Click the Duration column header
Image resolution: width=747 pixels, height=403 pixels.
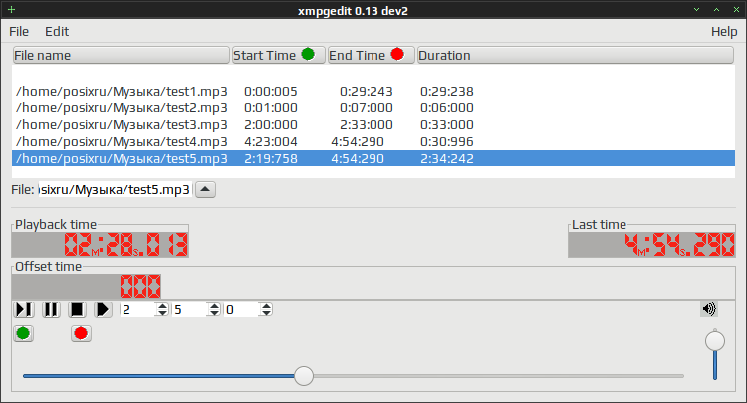click(x=575, y=55)
